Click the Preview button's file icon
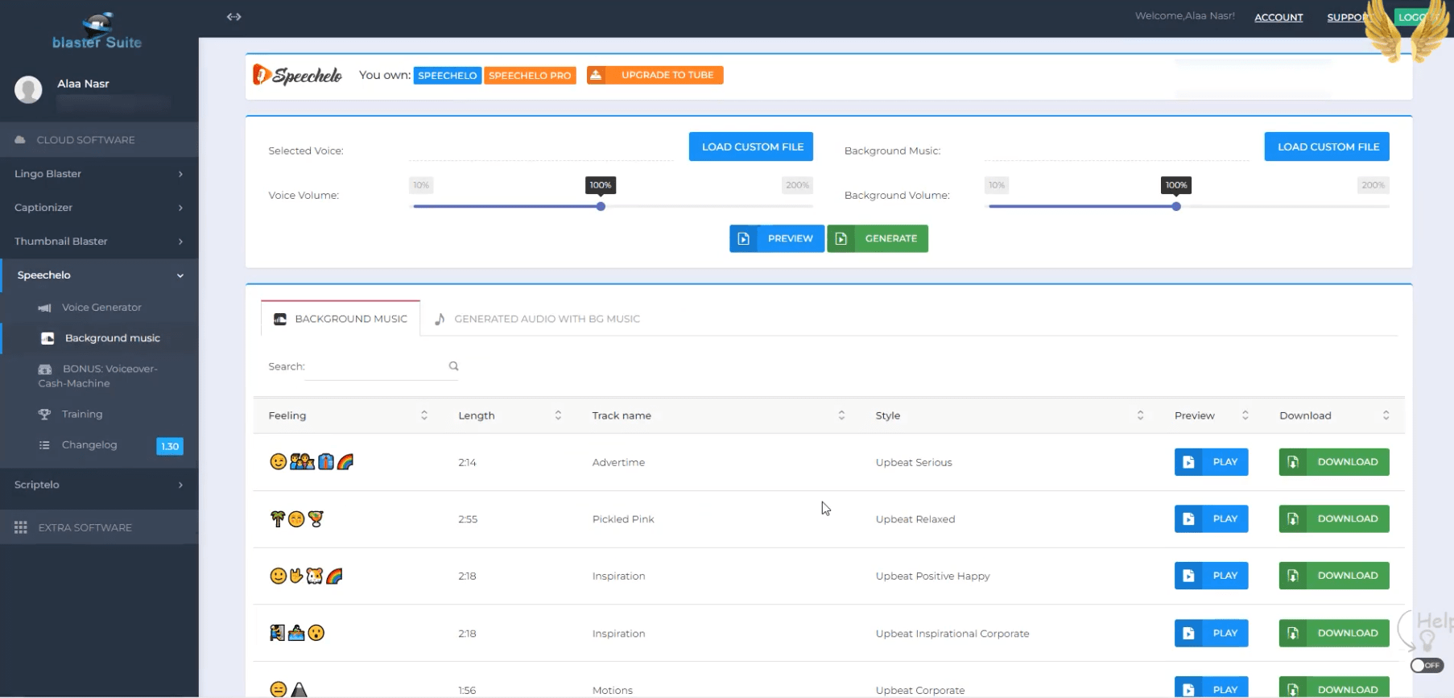Image resolution: width=1454 pixels, height=698 pixels. click(x=744, y=238)
